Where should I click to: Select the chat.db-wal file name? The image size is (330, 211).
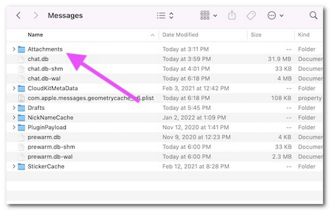pyautogui.click(x=44, y=78)
